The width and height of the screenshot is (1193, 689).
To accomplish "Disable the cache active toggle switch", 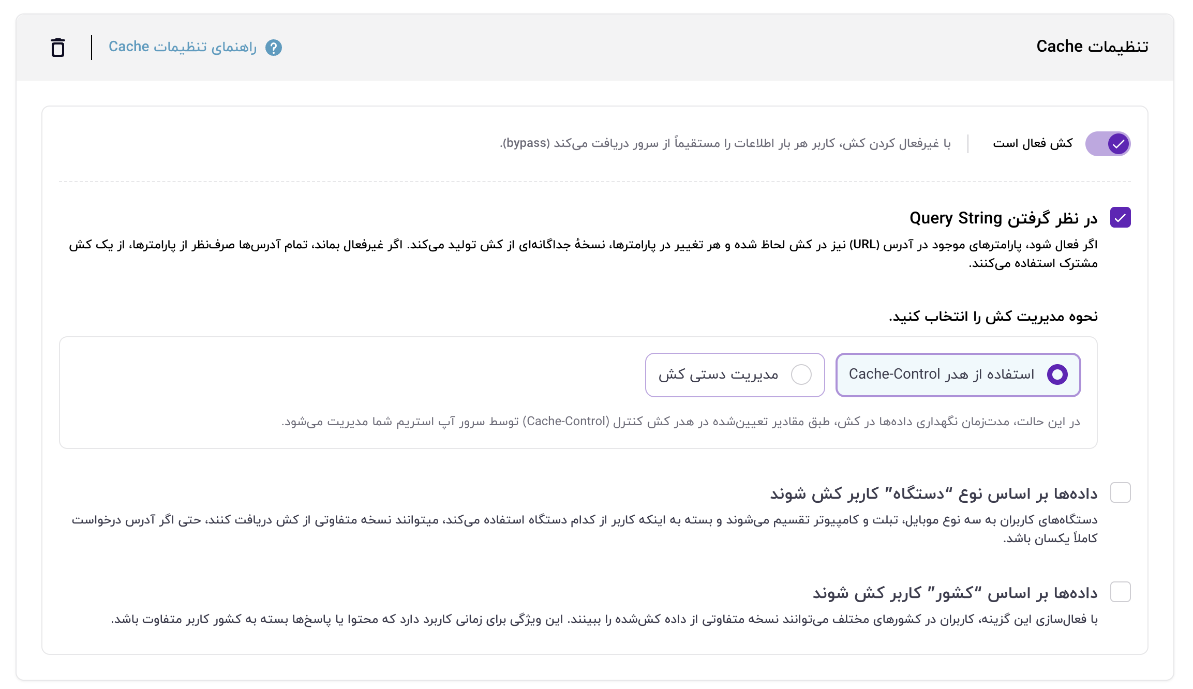I will (1107, 144).
